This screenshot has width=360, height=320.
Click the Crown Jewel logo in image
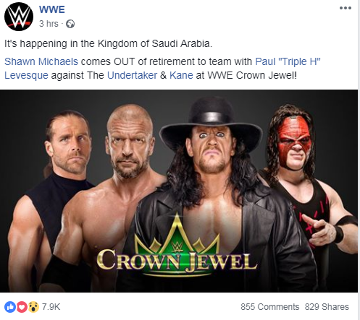[177, 246]
